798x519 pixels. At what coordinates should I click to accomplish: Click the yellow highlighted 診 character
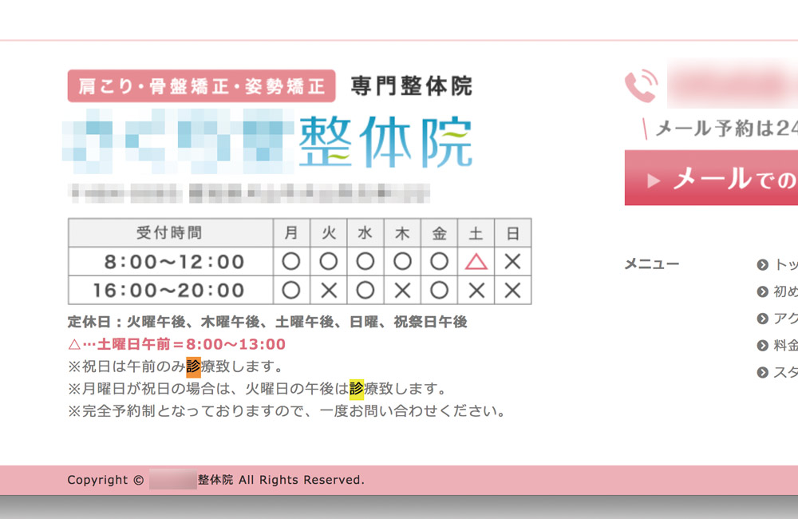358,389
